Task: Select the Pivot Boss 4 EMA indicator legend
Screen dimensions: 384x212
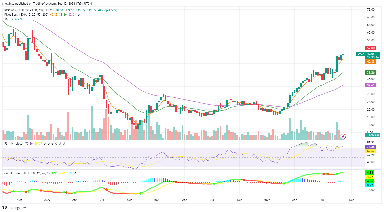Action: pos(26,15)
